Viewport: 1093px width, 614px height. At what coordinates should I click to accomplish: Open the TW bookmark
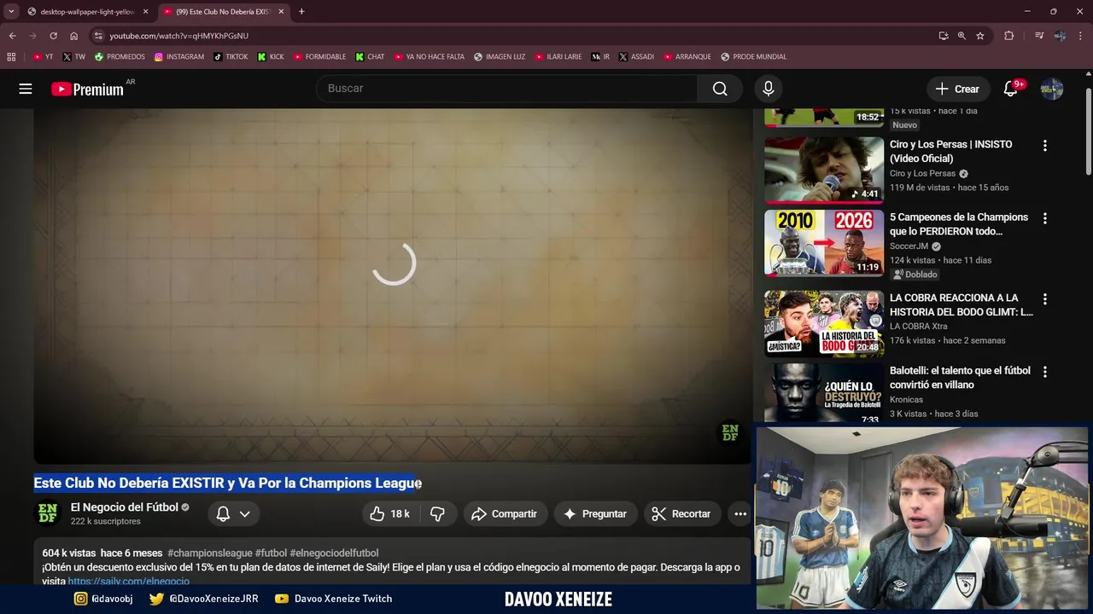click(x=73, y=57)
